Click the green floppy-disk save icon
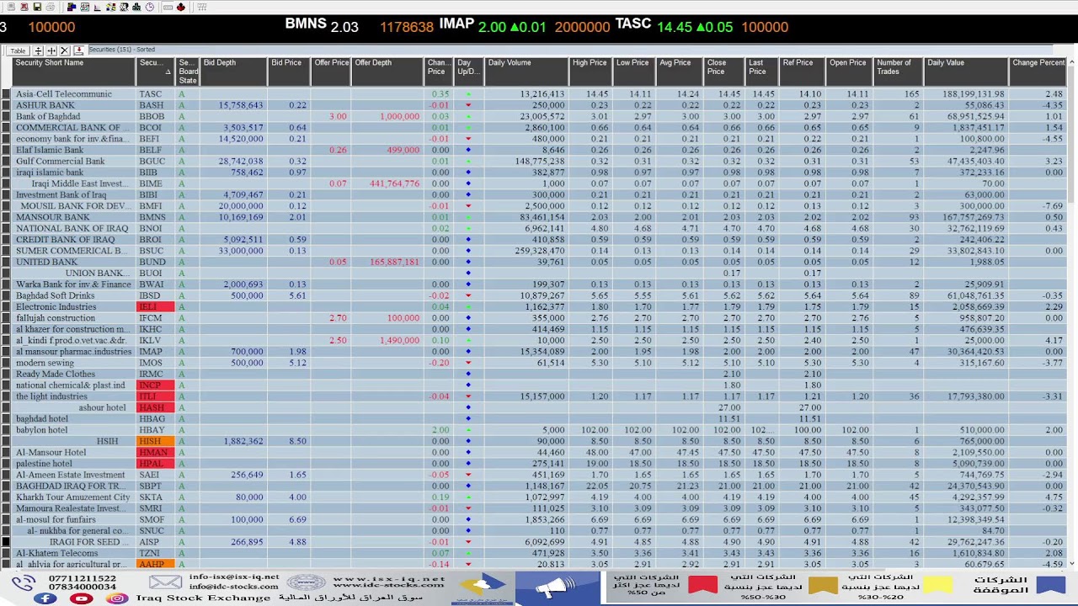1078x606 pixels. point(37,7)
